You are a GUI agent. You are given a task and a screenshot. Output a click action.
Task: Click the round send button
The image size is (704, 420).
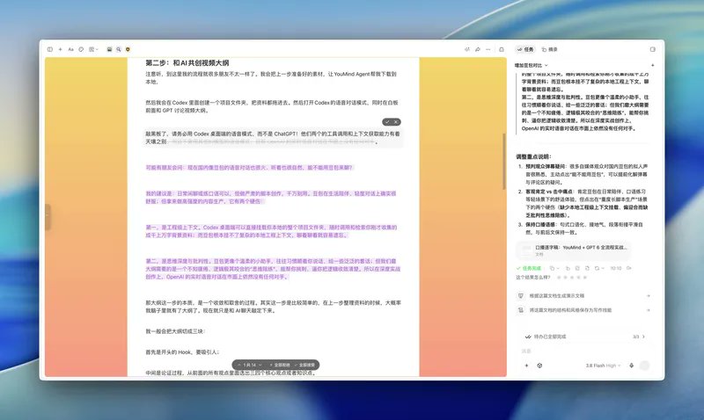[644, 366]
